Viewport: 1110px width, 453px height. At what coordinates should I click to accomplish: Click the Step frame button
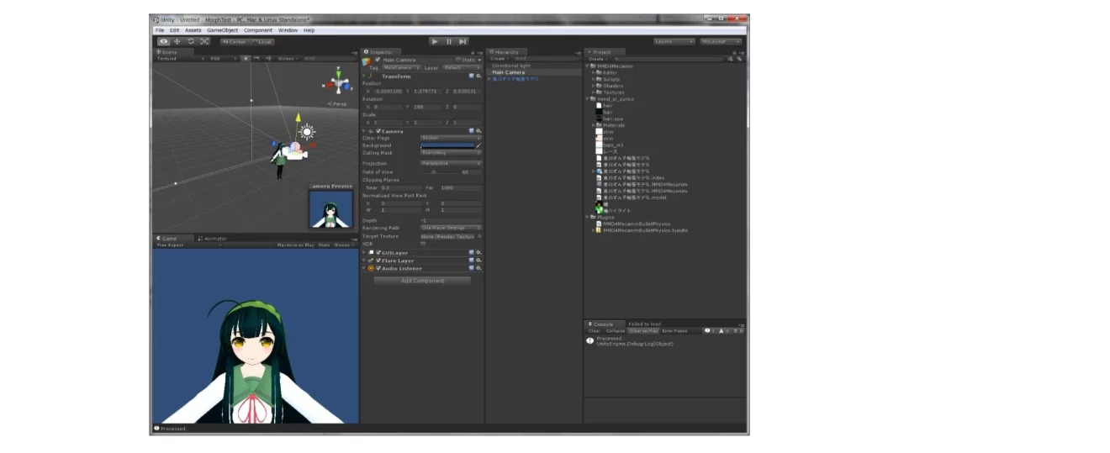coord(462,41)
